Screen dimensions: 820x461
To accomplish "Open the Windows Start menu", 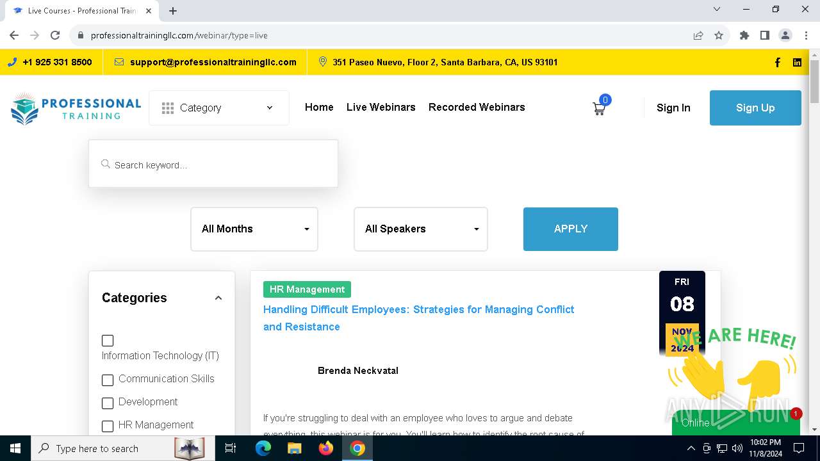I will (x=15, y=448).
